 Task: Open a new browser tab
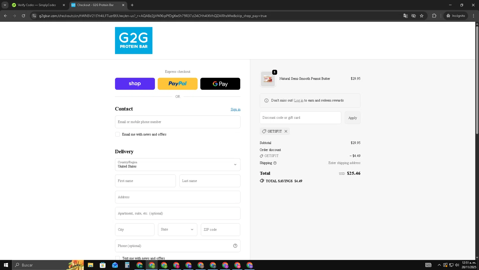[x=132, y=5]
